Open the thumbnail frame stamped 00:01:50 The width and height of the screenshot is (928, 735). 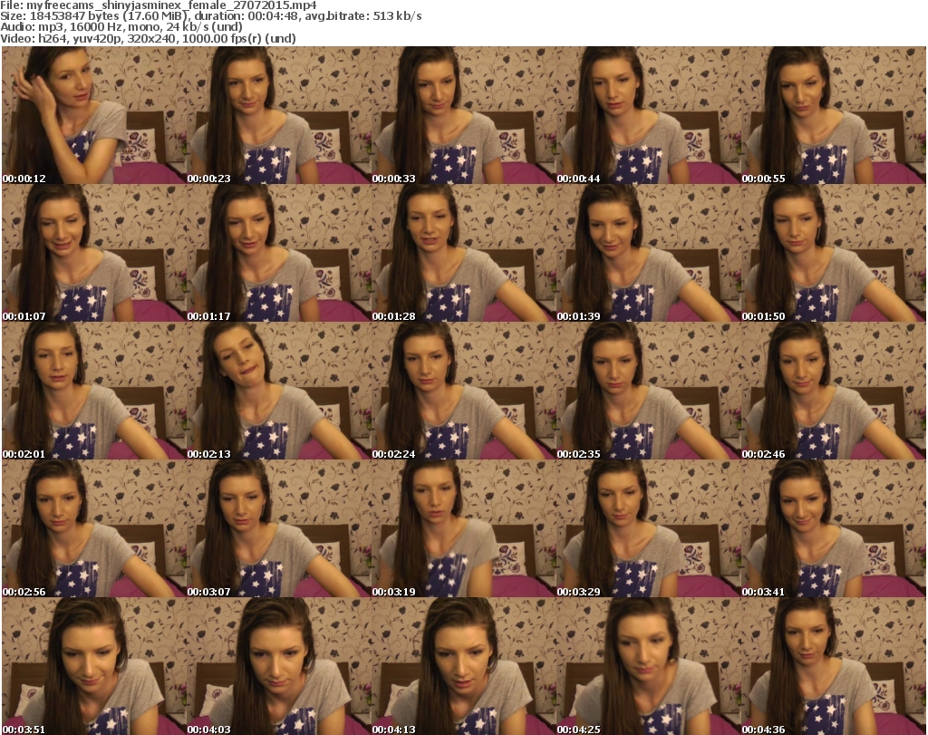(x=833, y=253)
